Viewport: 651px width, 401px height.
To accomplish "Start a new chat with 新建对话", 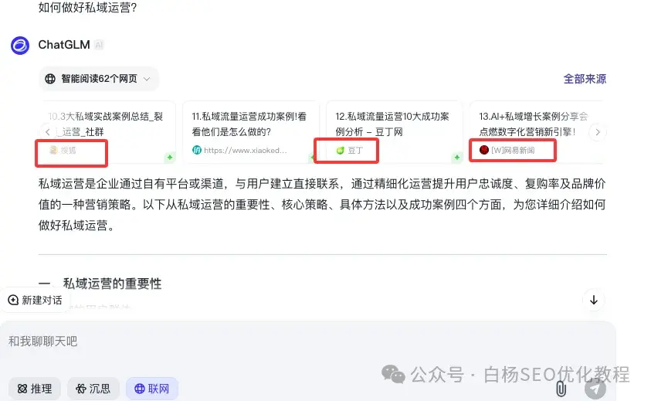I will tap(36, 300).
